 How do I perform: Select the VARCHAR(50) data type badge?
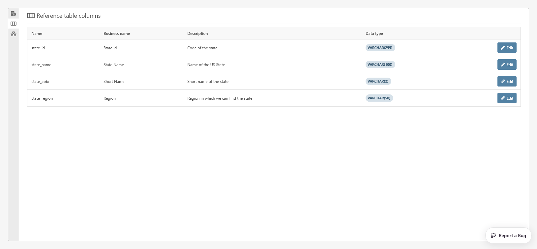(x=379, y=98)
